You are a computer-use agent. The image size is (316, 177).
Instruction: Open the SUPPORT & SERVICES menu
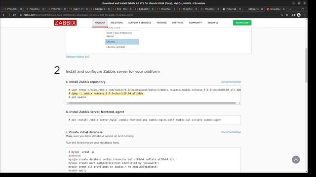(x=139, y=23)
